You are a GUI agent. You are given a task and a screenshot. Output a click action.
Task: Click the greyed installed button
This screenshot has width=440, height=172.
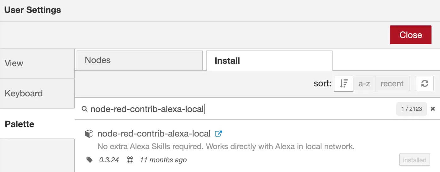coord(414,160)
